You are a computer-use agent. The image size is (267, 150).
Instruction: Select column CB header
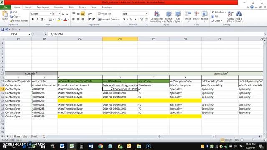(x=120, y=39)
